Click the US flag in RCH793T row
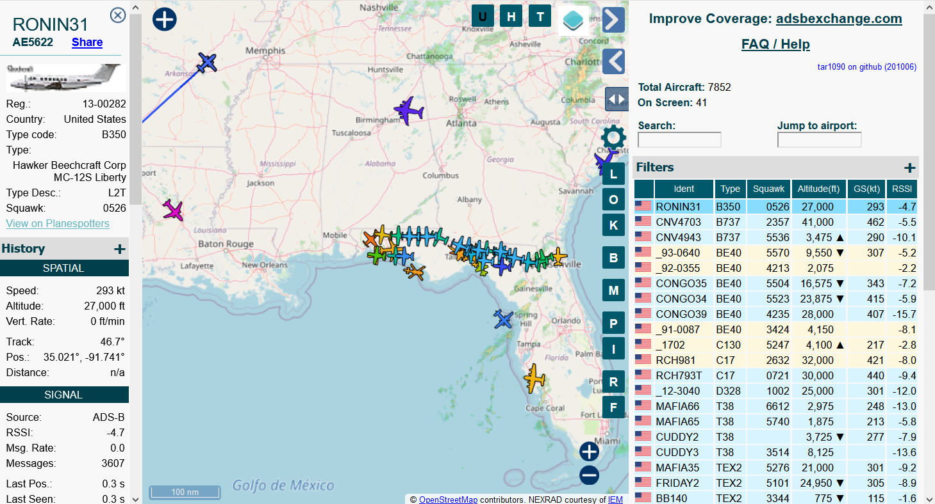The height and width of the screenshot is (504, 935). 643,375
